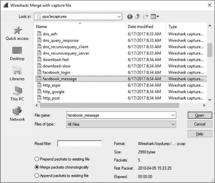215x183 pixels.
Task: Open Quick access location
Action: coord(17,33)
